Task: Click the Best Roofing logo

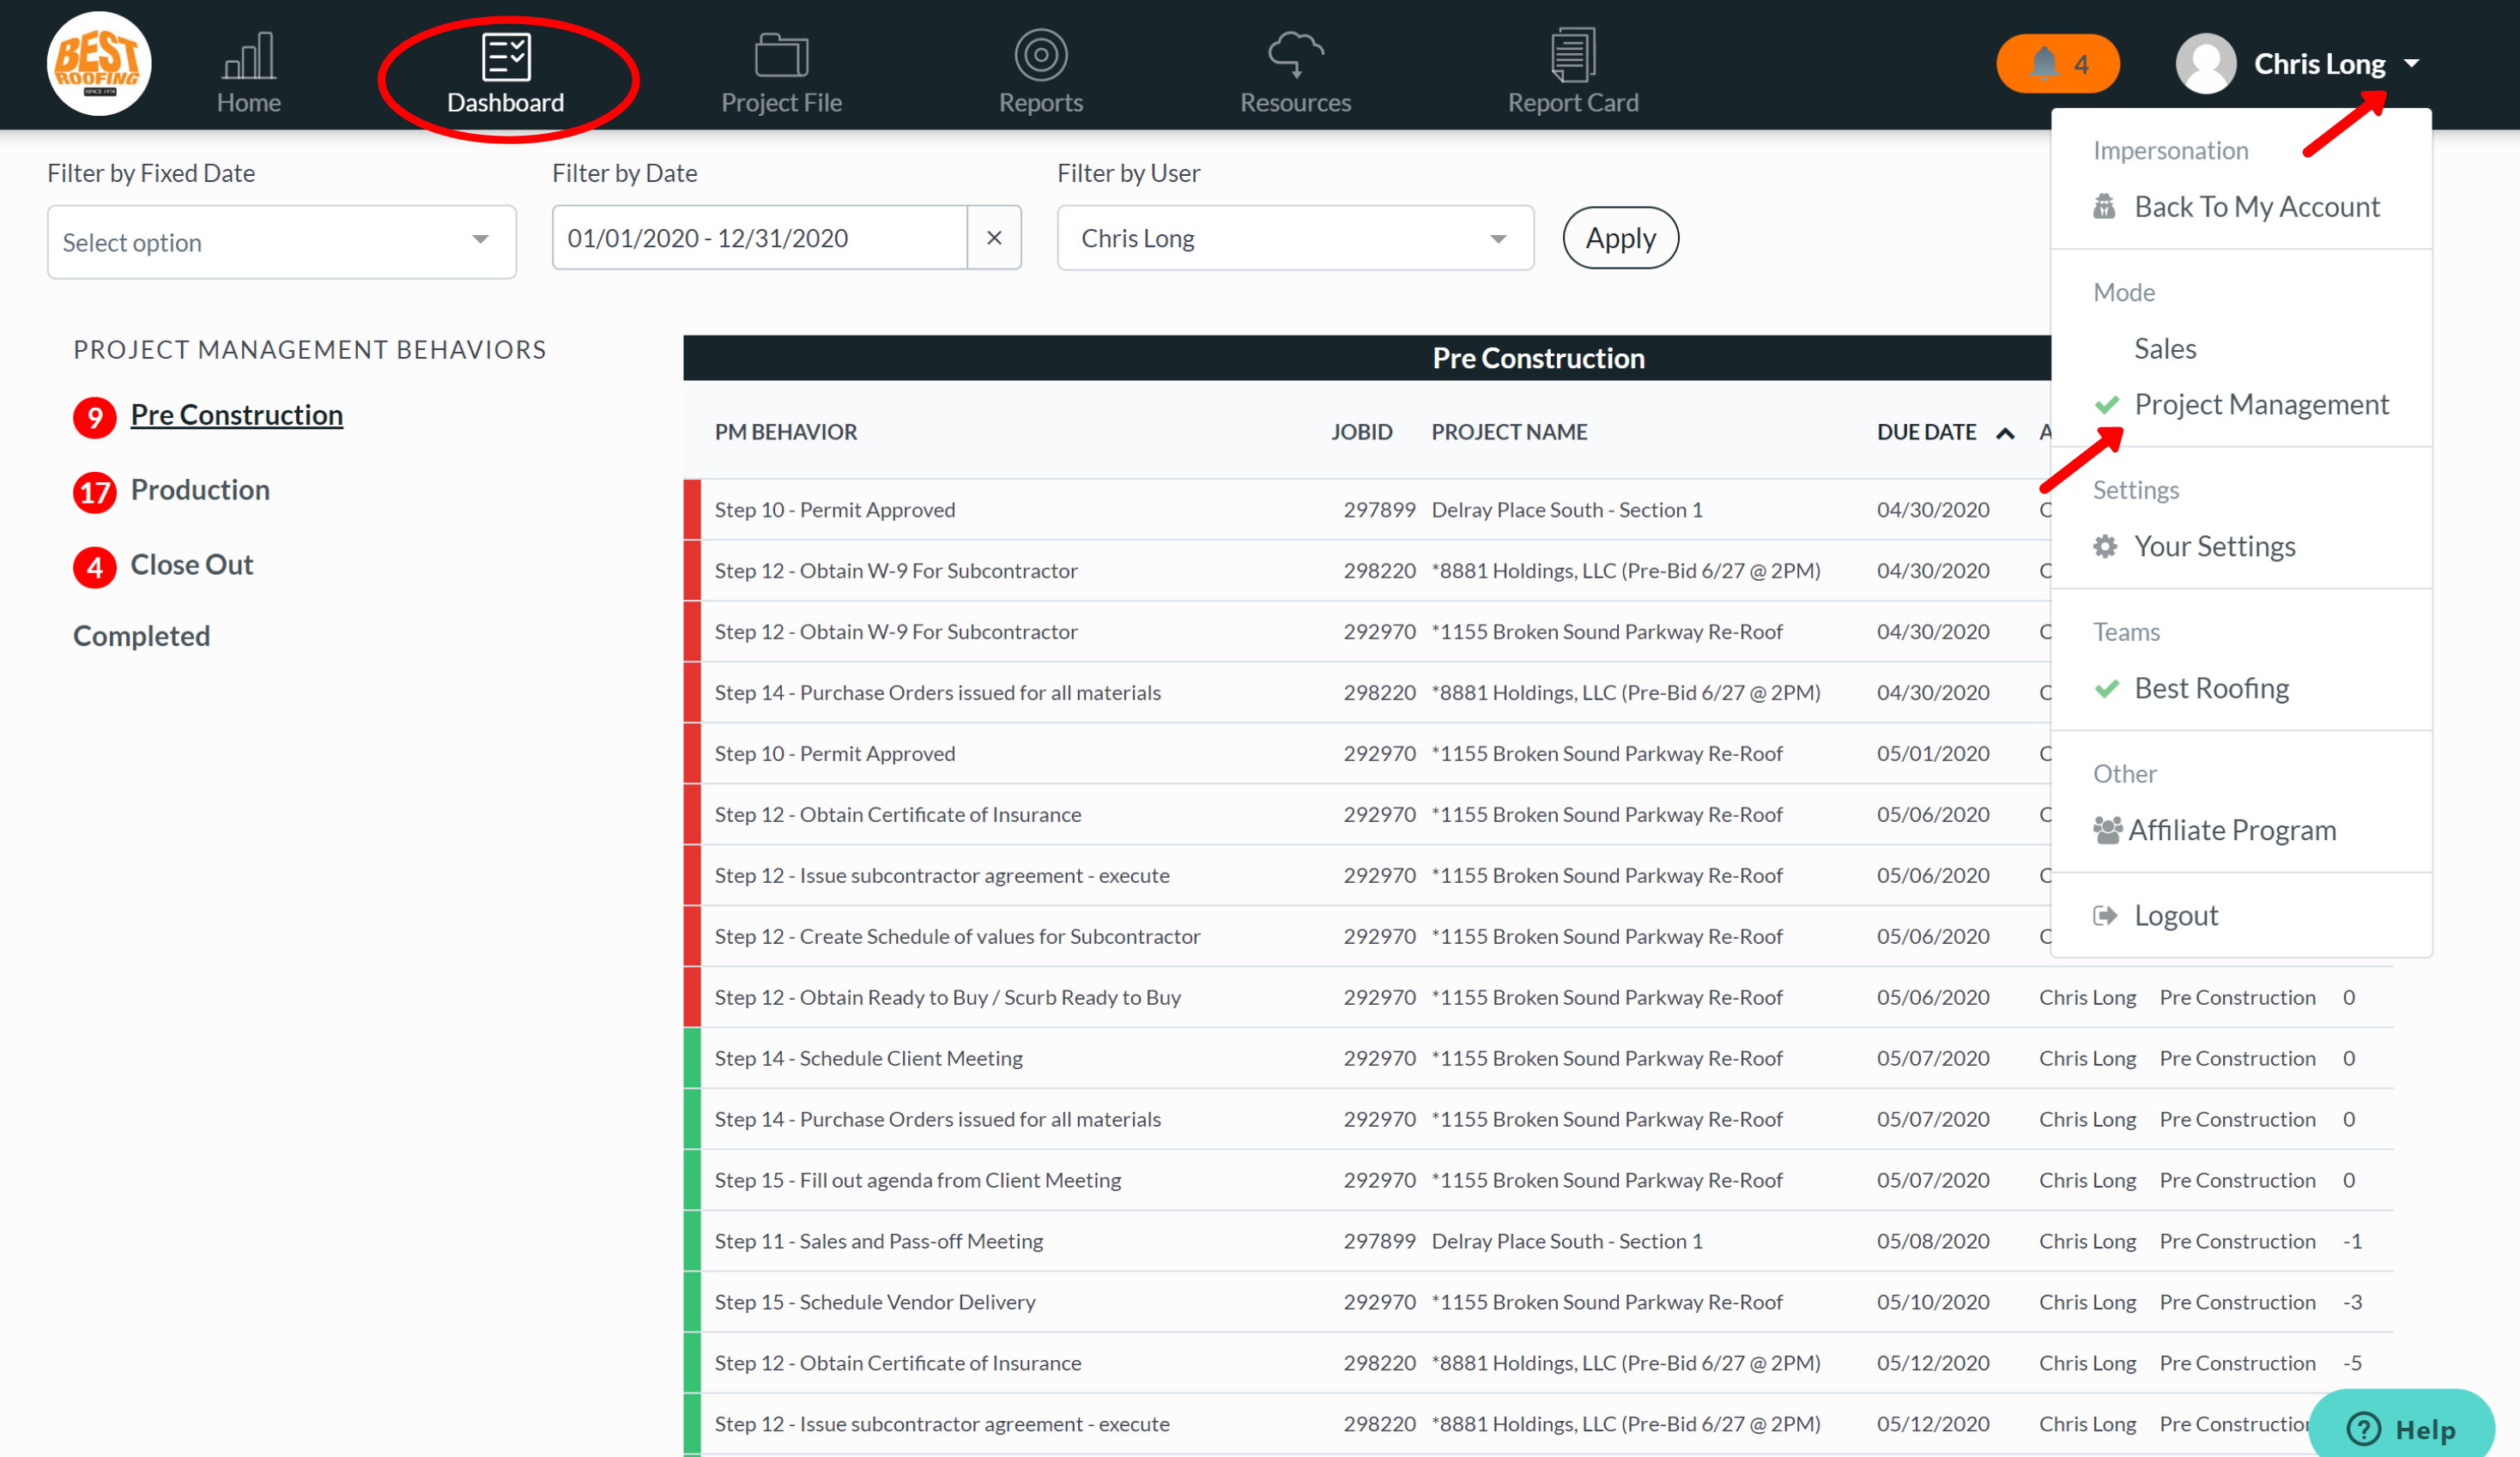Action: pos(99,64)
